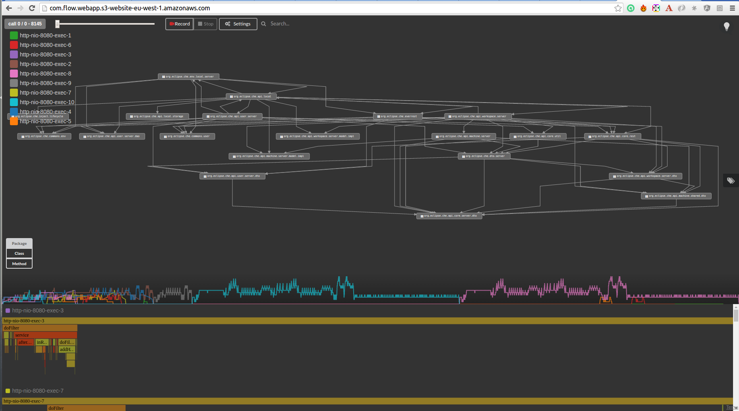
Task: Toggle the red swatch for http-nio-8080-exec-6
Action: tap(13, 45)
